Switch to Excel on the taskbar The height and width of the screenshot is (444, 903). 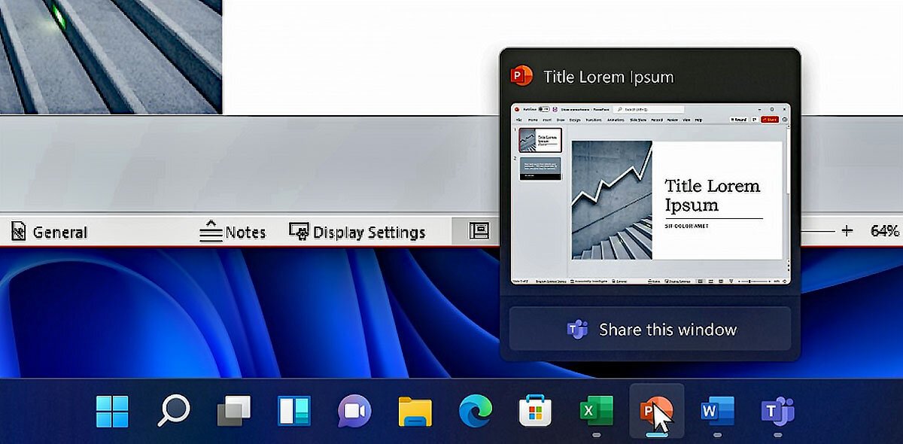point(596,412)
